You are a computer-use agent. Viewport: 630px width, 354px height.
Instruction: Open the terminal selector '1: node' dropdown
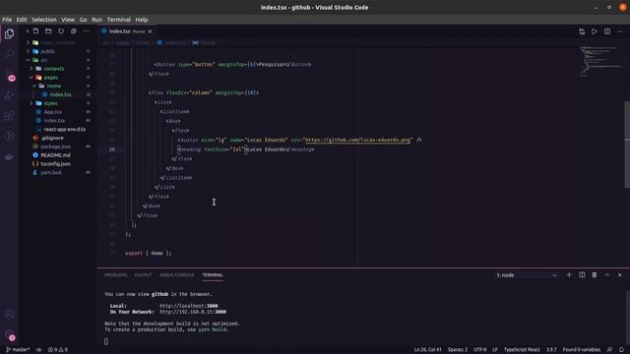tap(527, 275)
